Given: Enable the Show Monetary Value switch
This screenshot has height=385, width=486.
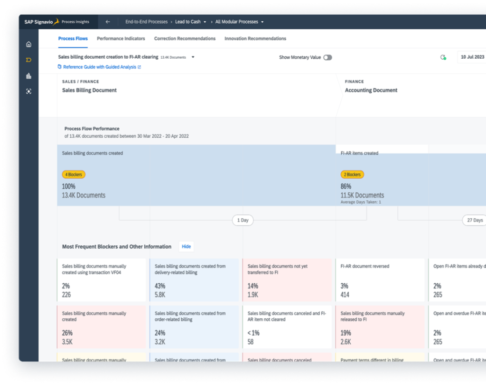Looking at the screenshot, I should 327,56.
